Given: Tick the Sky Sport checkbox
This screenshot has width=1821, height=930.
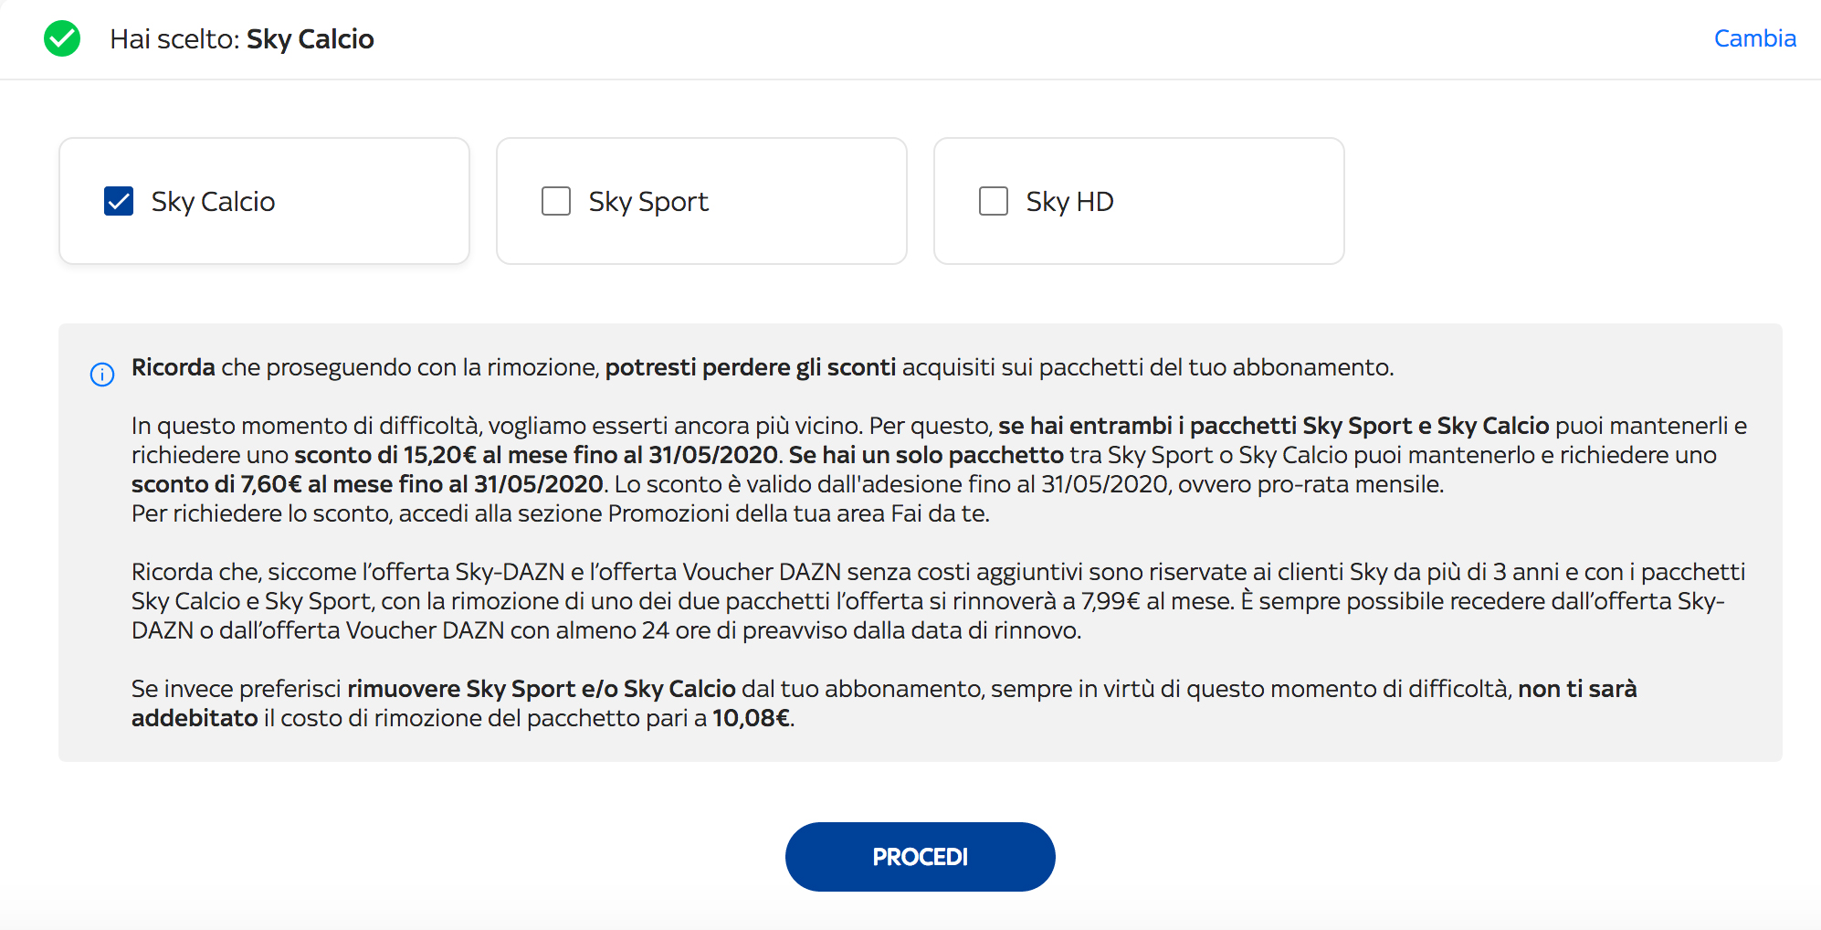Looking at the screenshot, I should (x=556, y=201).
